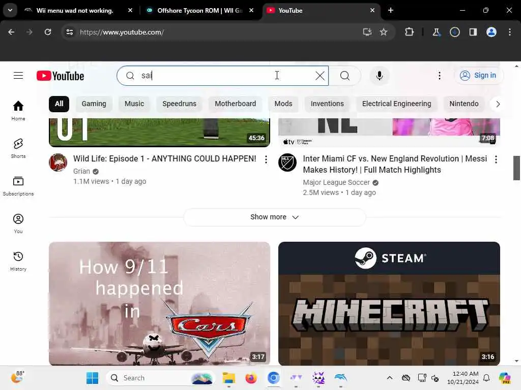Open the browser Extensions puzzle icon
The image size is (521, 390).
[x=410, y=32]
